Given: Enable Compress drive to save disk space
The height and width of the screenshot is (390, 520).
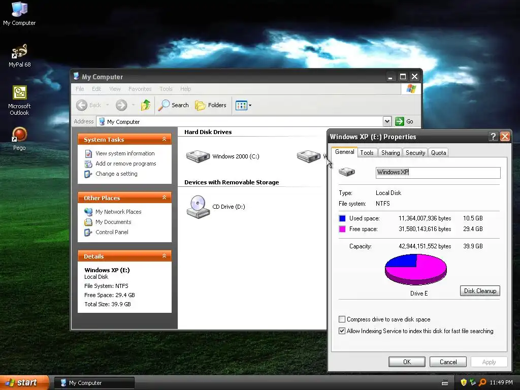Looking at the screenshot, I should (x=342, y=319).
